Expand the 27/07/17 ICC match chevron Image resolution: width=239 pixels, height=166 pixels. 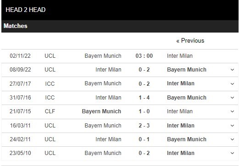click(x=232, y=84)
